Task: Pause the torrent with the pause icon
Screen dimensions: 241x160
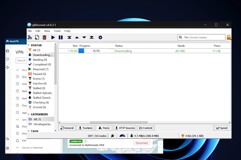Action: click(60, 37)
